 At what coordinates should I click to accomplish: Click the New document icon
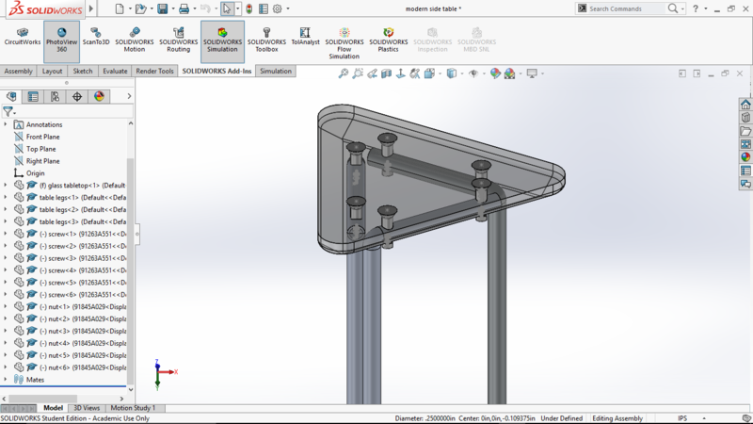(x=120, y=8)
